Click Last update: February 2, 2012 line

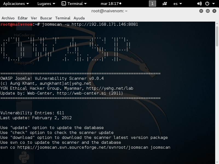pyautogui.click(x=36, y=118)
